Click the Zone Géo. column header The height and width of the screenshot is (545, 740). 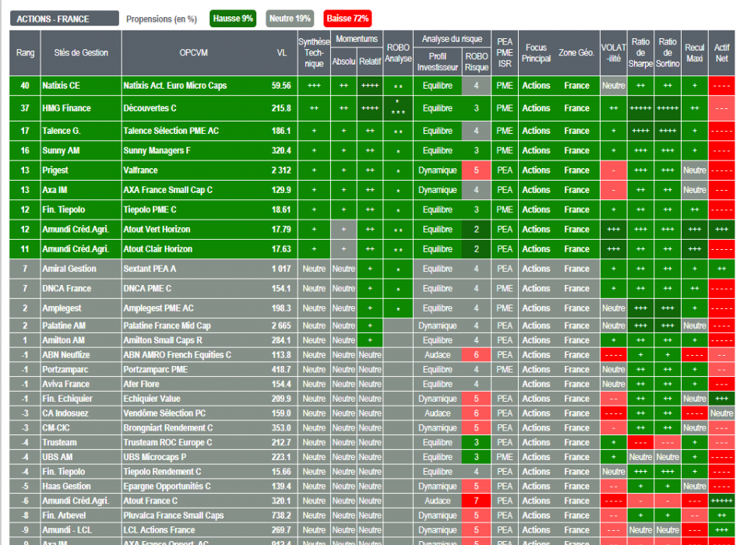[x=576, y=53]
